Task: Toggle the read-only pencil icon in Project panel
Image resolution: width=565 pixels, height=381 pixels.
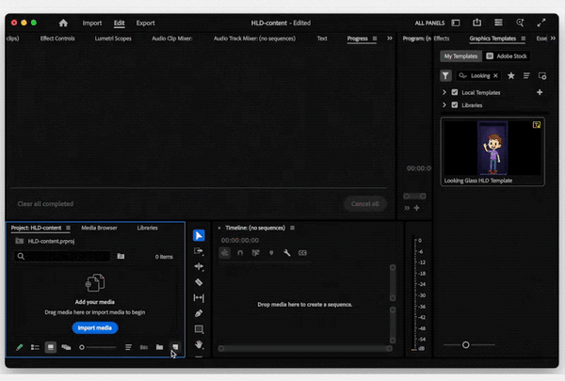Action: tap(20, 347)
